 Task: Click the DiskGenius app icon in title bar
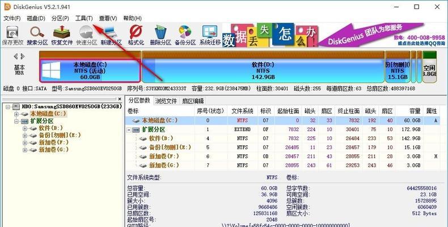(x=7, y=7)
